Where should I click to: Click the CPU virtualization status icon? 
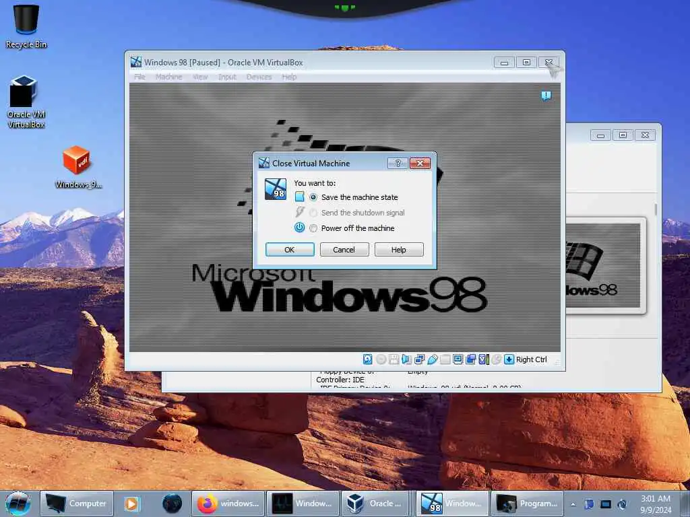(x=484, y=359)
